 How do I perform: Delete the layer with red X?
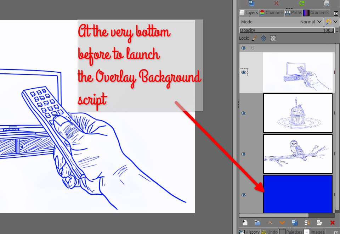332,223
